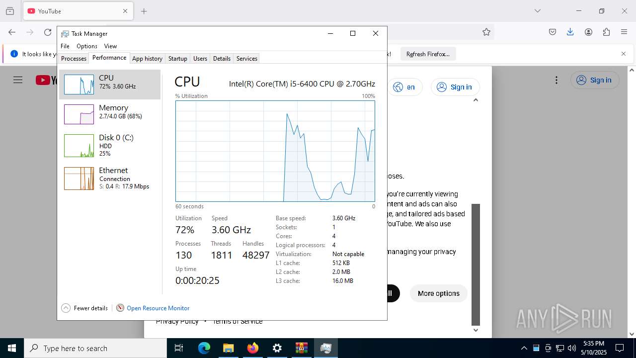Go forward in Firefox
Screen dimensions: 636x358
point(30,32)
